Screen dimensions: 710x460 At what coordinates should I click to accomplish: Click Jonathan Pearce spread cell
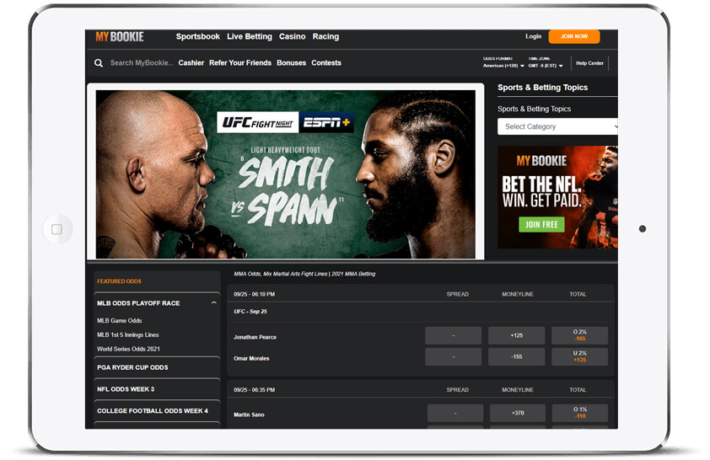pos(454,335)
